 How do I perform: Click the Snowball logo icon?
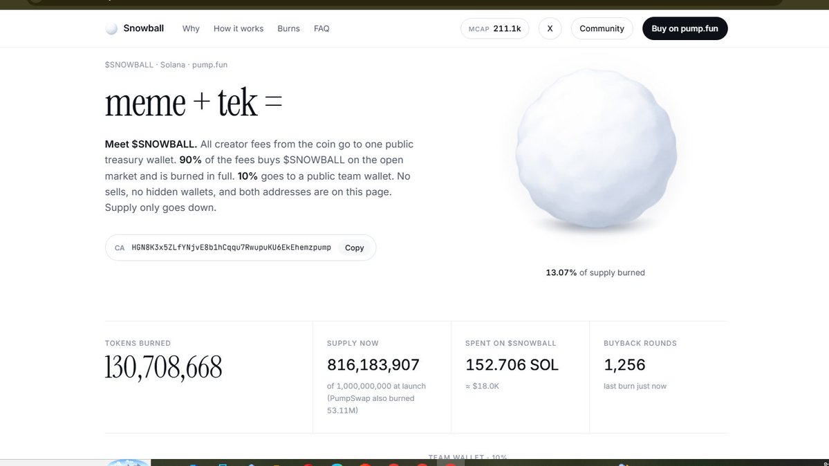(111, 28)
